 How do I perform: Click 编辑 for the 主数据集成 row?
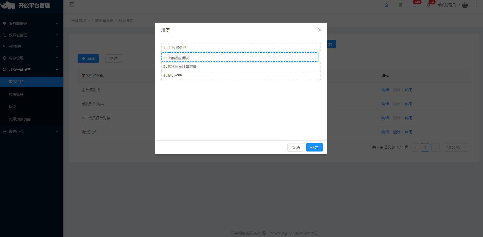pyautogui.click(x=385, y=90)
